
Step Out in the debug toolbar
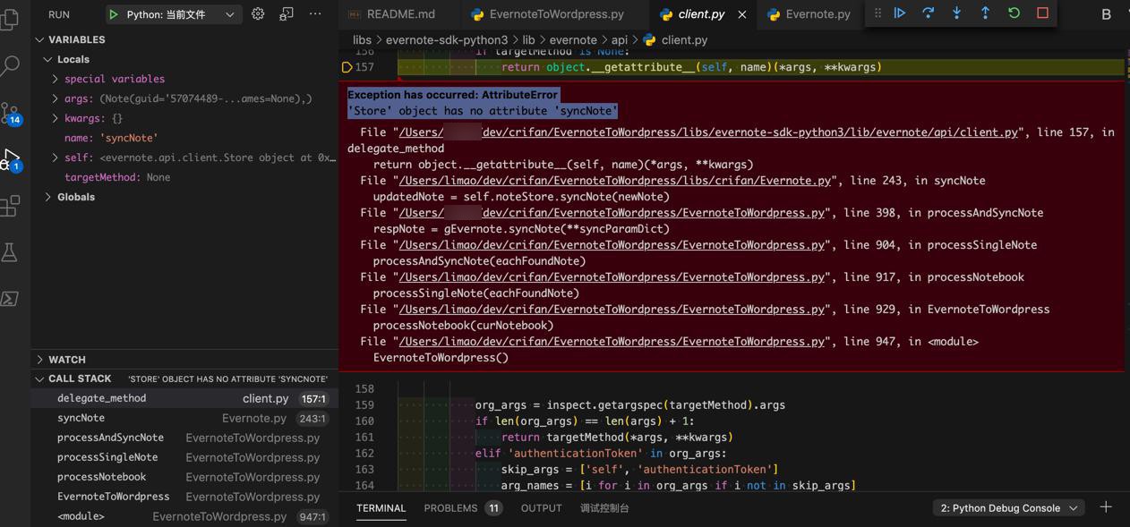(x=986, y=13)
